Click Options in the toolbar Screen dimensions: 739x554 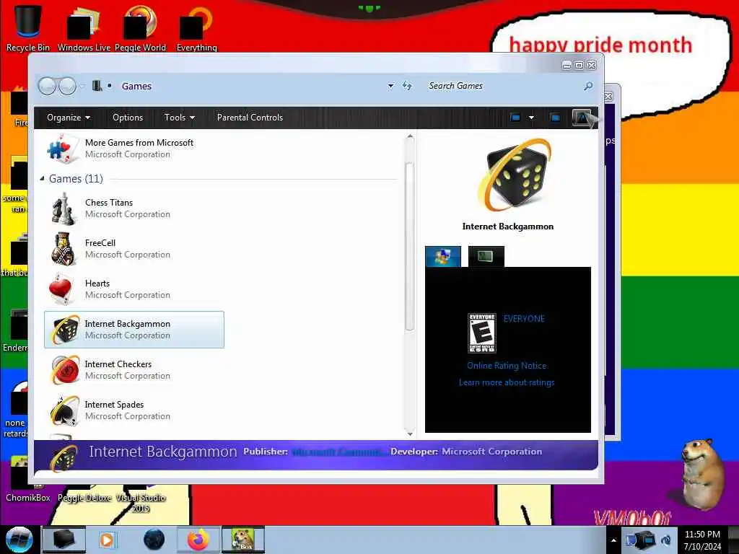[128, 118]
